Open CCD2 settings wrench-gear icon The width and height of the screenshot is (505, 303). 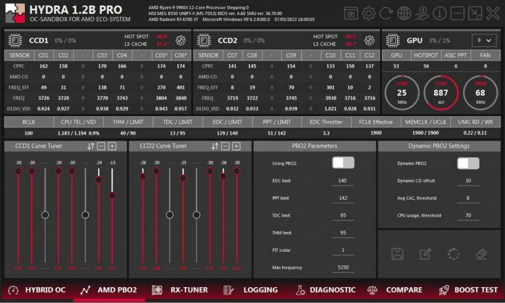[x=370, y=41]
